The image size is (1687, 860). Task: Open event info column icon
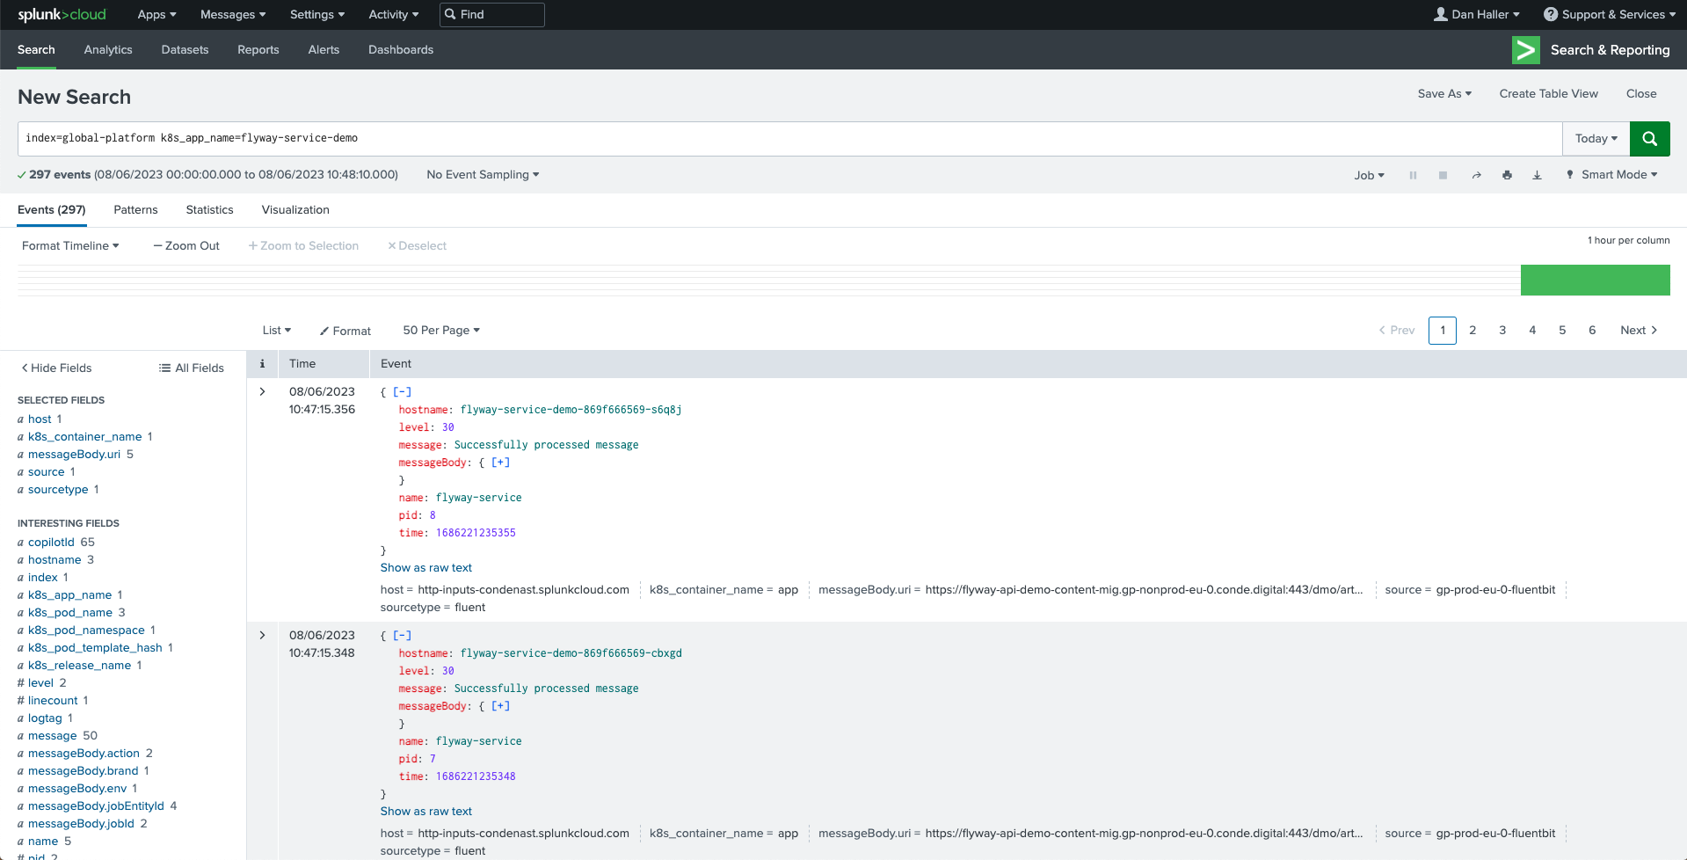pos(262,363)
